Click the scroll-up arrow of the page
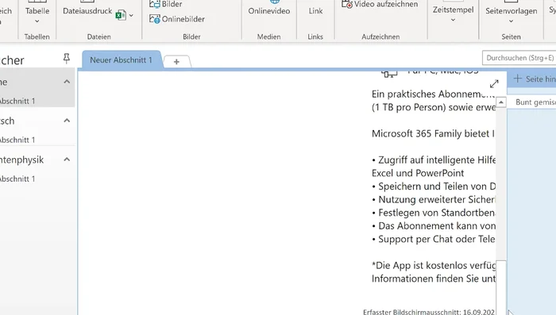The height and width of the screenshot is (315, 556). point(500,102)
